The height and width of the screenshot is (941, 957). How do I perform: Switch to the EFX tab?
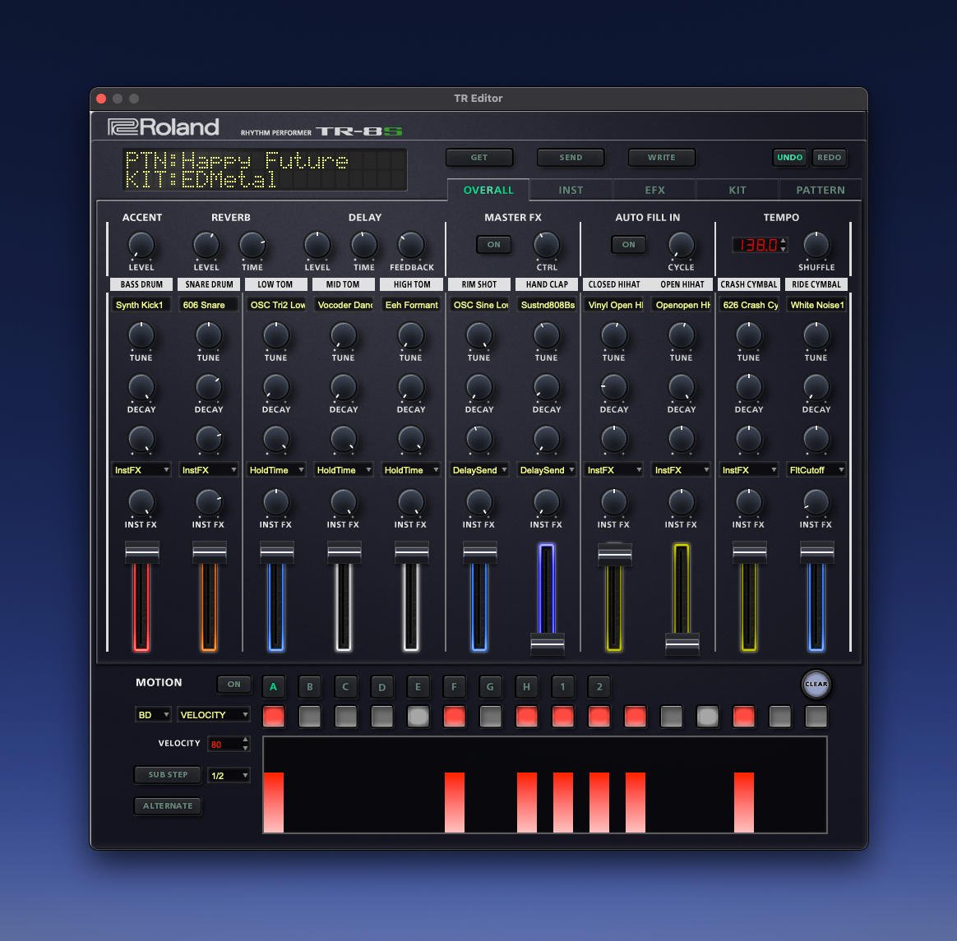pos(654,190)
